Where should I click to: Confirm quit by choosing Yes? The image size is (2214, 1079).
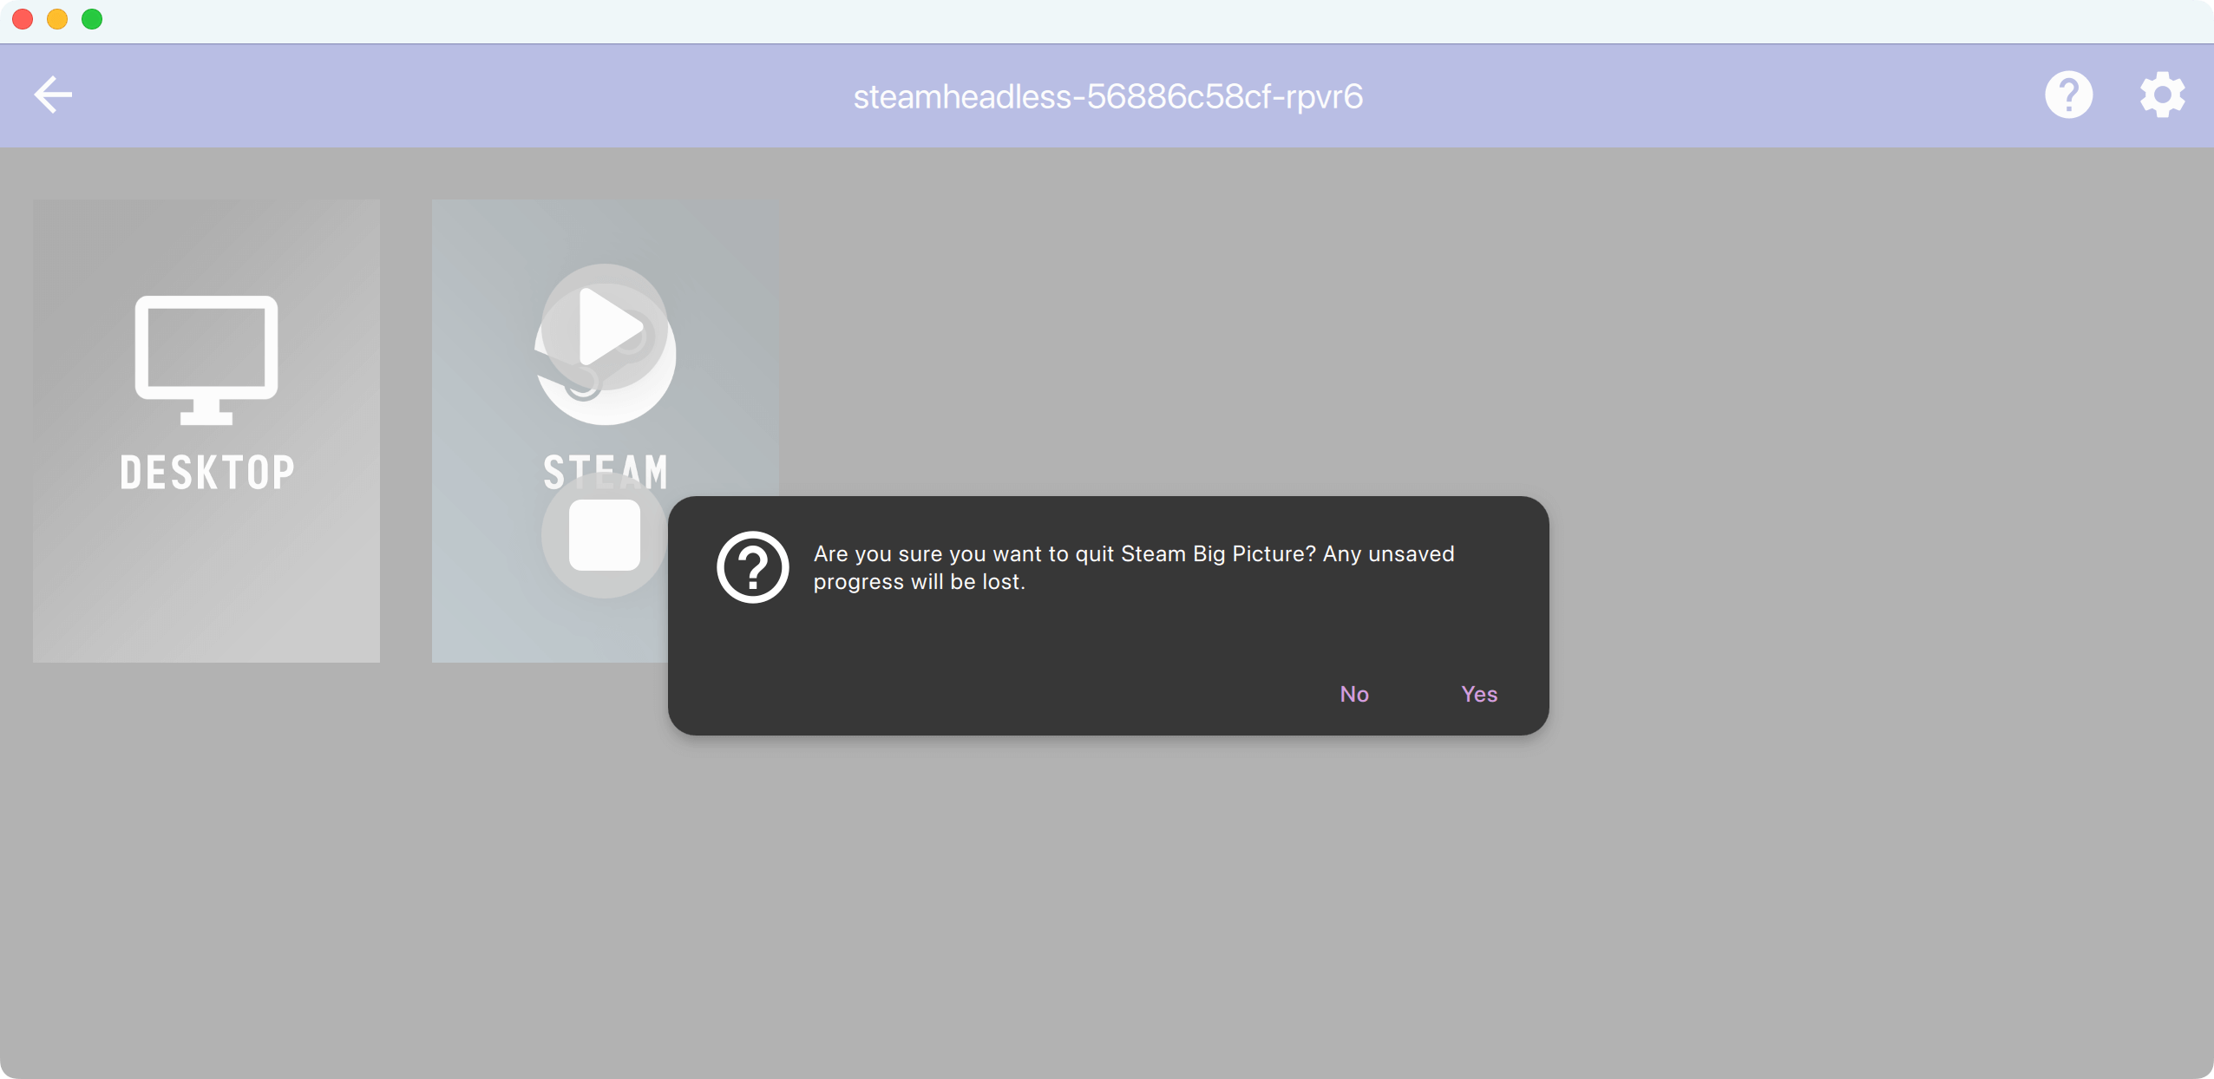tap(1478, 694)
